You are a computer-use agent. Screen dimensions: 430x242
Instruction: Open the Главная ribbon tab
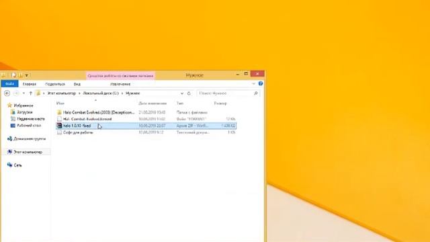(30, 84)
